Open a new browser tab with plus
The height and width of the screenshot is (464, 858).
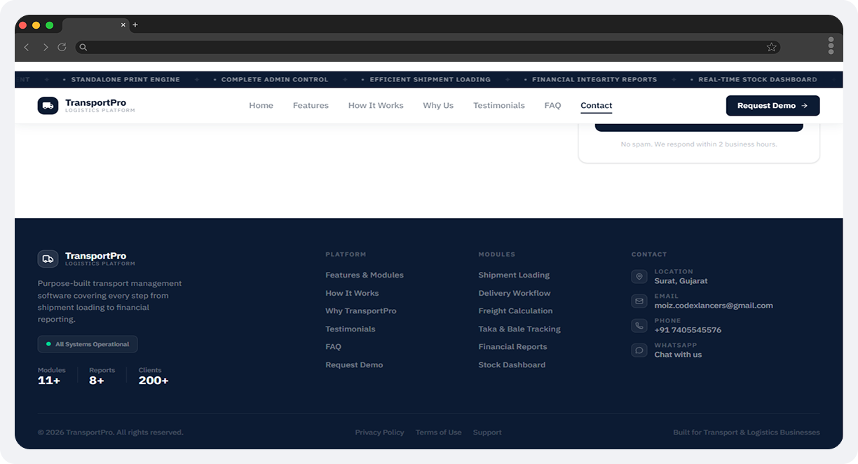[135, 25]
